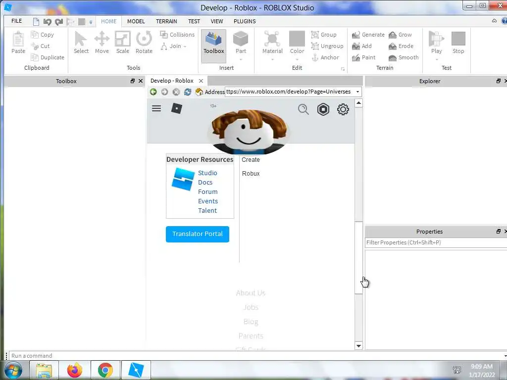
Task: Activate the Rotate tool
Action: pos(144,43)
